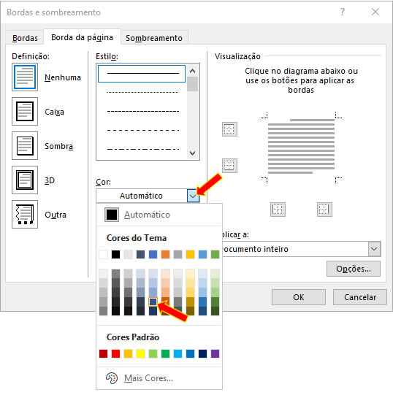Toggle left border button under preview
393x395 pixels.
(278, 210)
